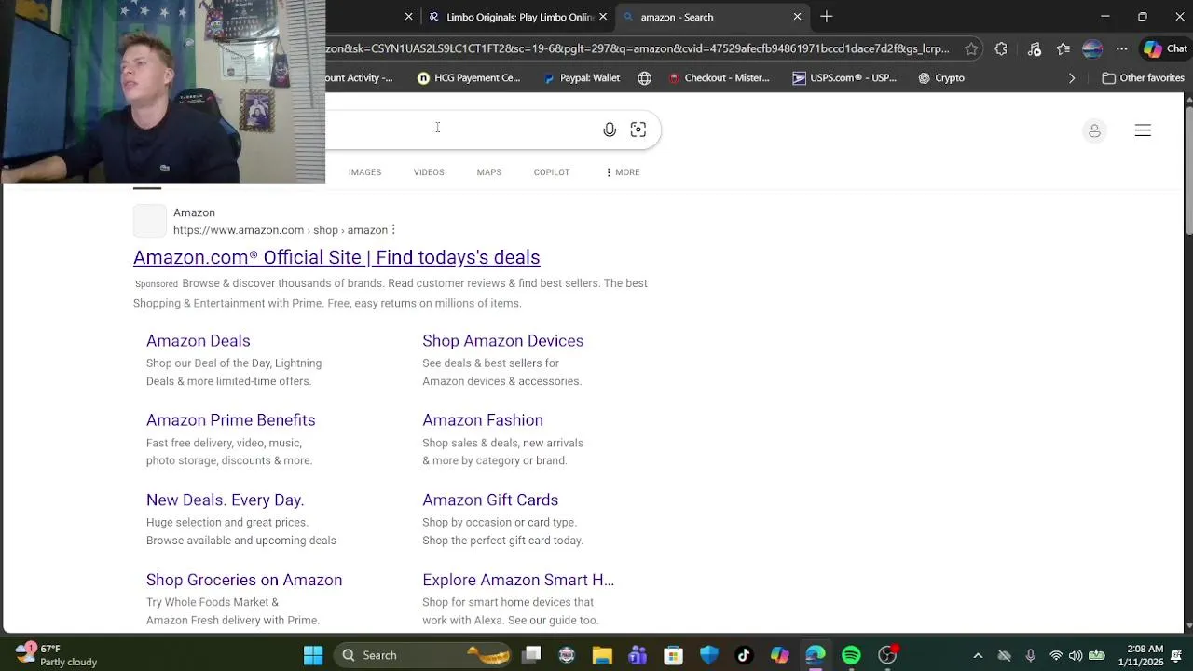The width and height of the screenshot is (1193, 671).
Task: Open the Wi-Fi network tray icon
Action: (1056, 656)
